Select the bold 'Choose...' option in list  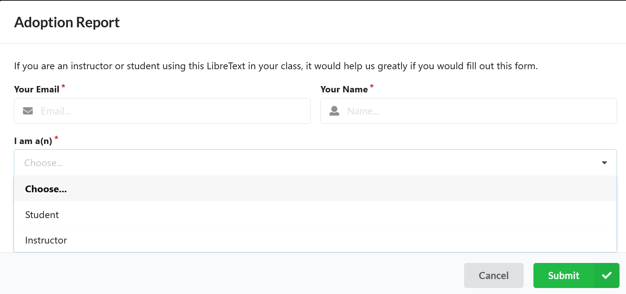[46, 189]
